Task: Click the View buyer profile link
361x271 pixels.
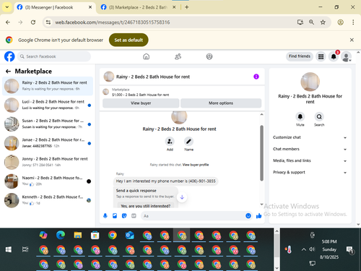Action: click(196, 165)
